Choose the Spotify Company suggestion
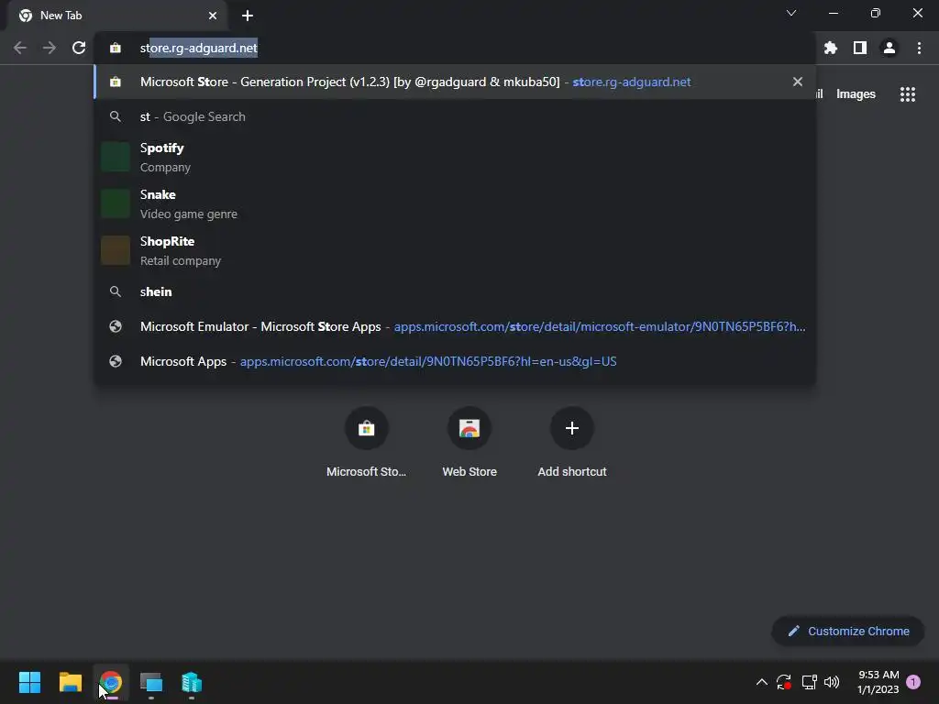939x704 pixels. pos(455,157)
